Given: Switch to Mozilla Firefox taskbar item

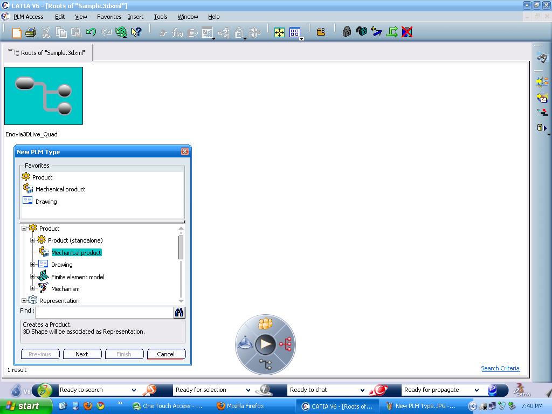Looking at the screenshot, I should (241, 406).
